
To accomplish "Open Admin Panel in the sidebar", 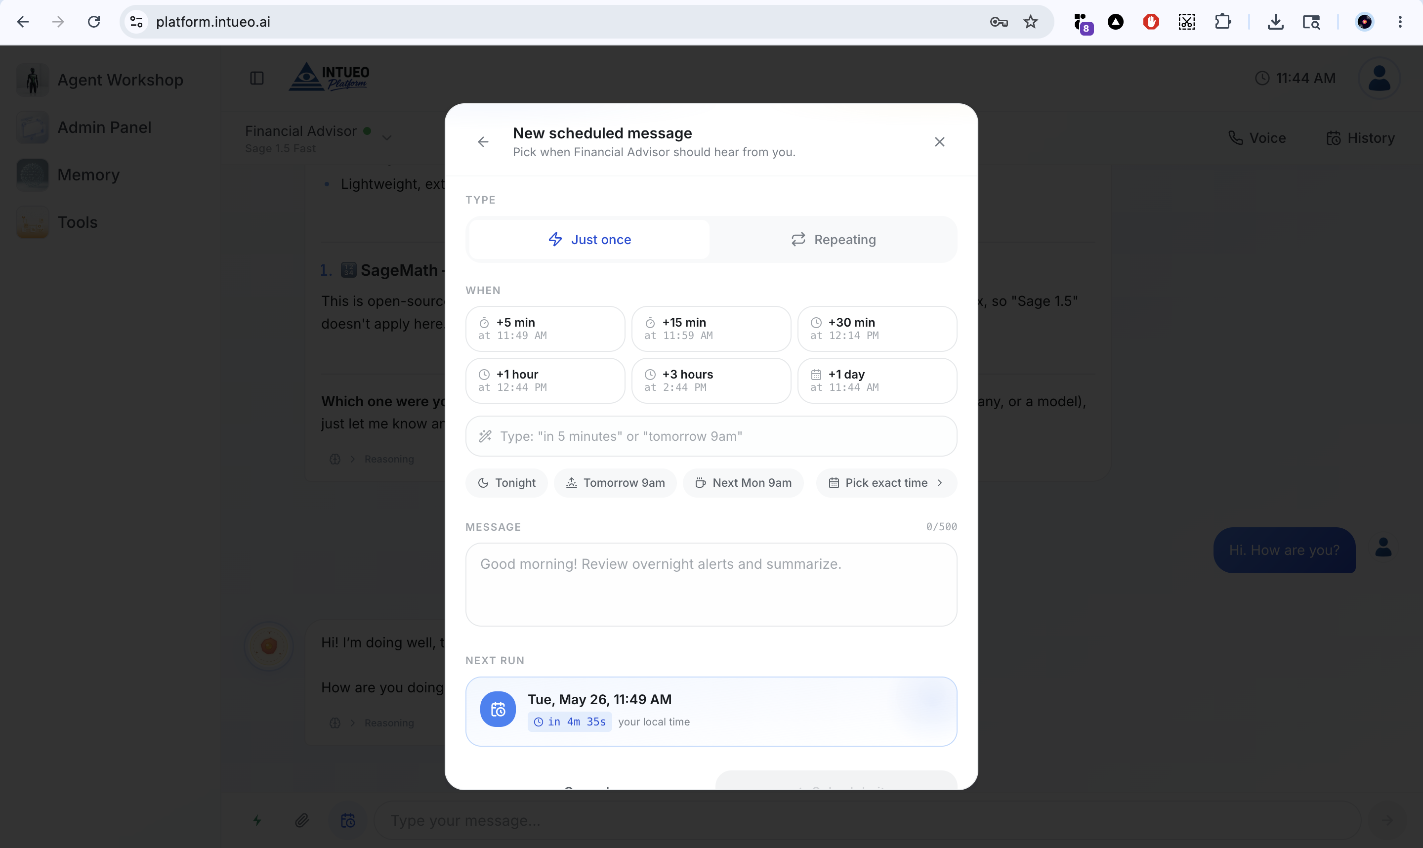I will click(x=84, y=127).
